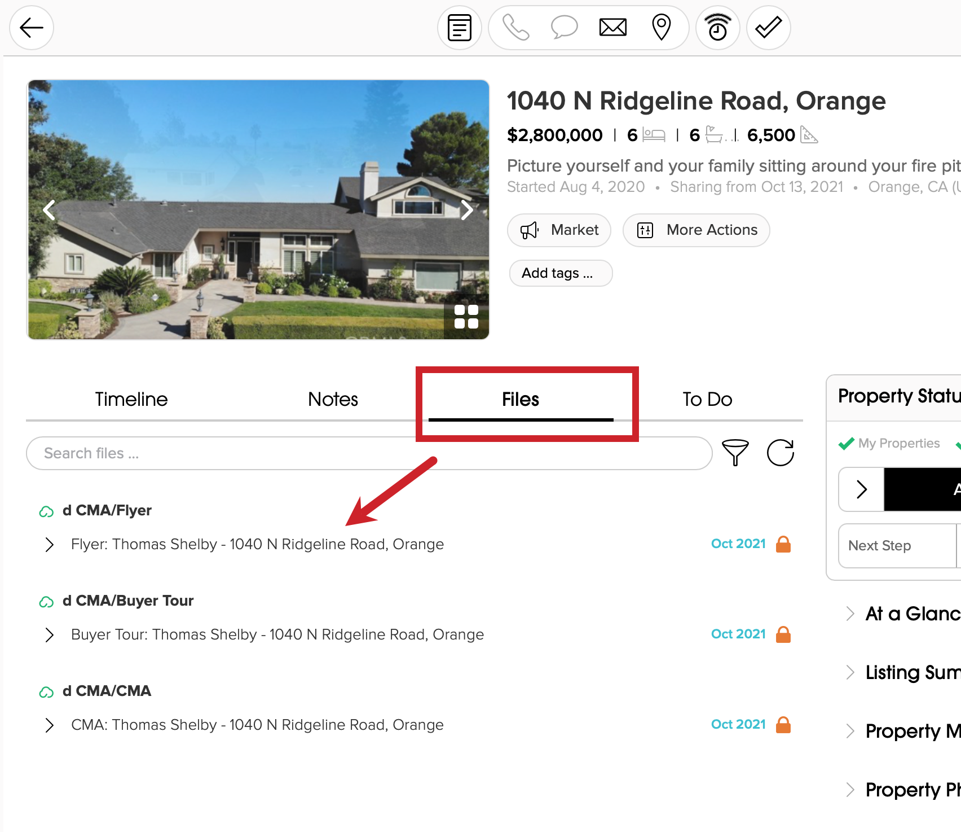Click inside the Search files field

click(226, 453)
